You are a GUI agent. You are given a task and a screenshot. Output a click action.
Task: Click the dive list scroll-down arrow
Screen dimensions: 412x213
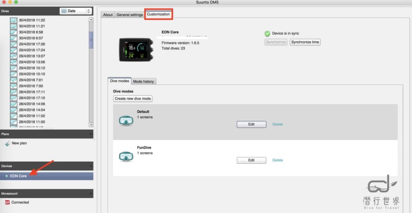(91, 125)
